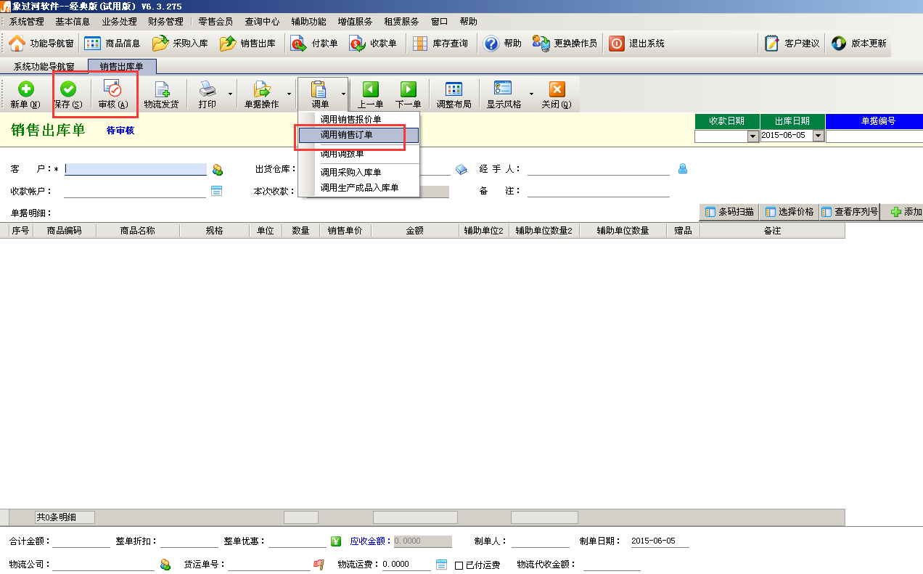Select 调用销售报价单 menu entry
Viewport: 923px width, 574px height.
[x=358, y=119]
